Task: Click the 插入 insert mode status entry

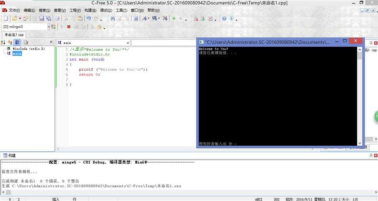Action: coord(56,199)
